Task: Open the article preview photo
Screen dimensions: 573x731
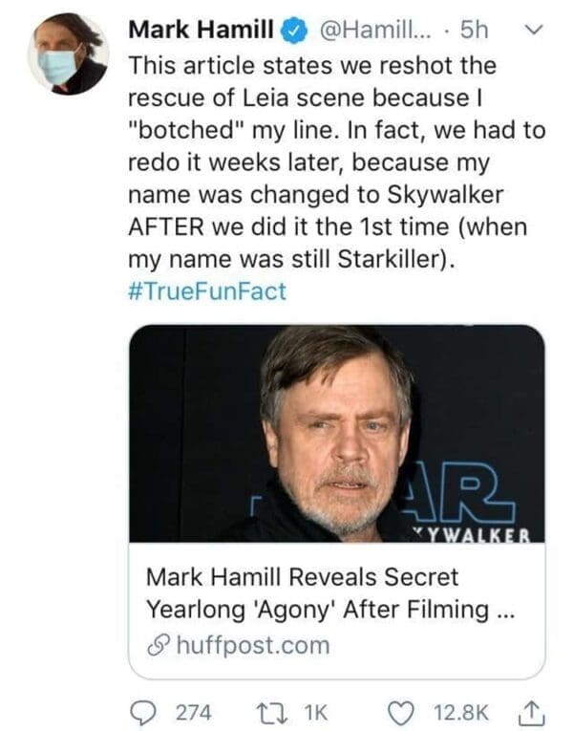Action: [336, 434]
